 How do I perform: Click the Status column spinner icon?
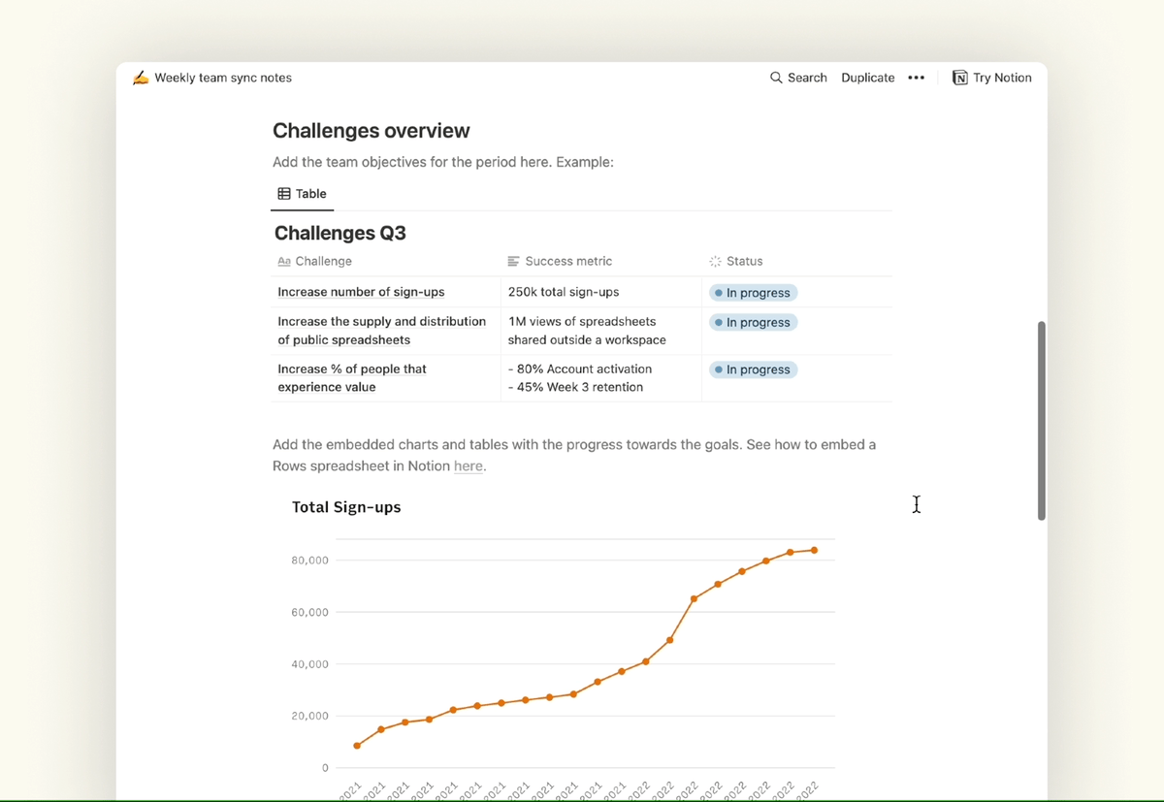[715, 262]
